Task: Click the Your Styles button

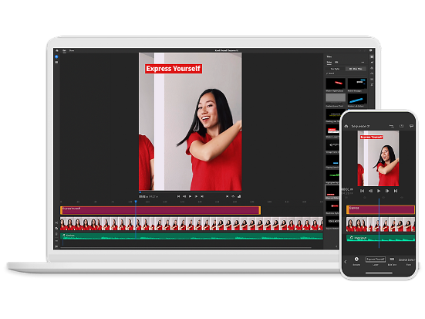Action: [336, 69]
